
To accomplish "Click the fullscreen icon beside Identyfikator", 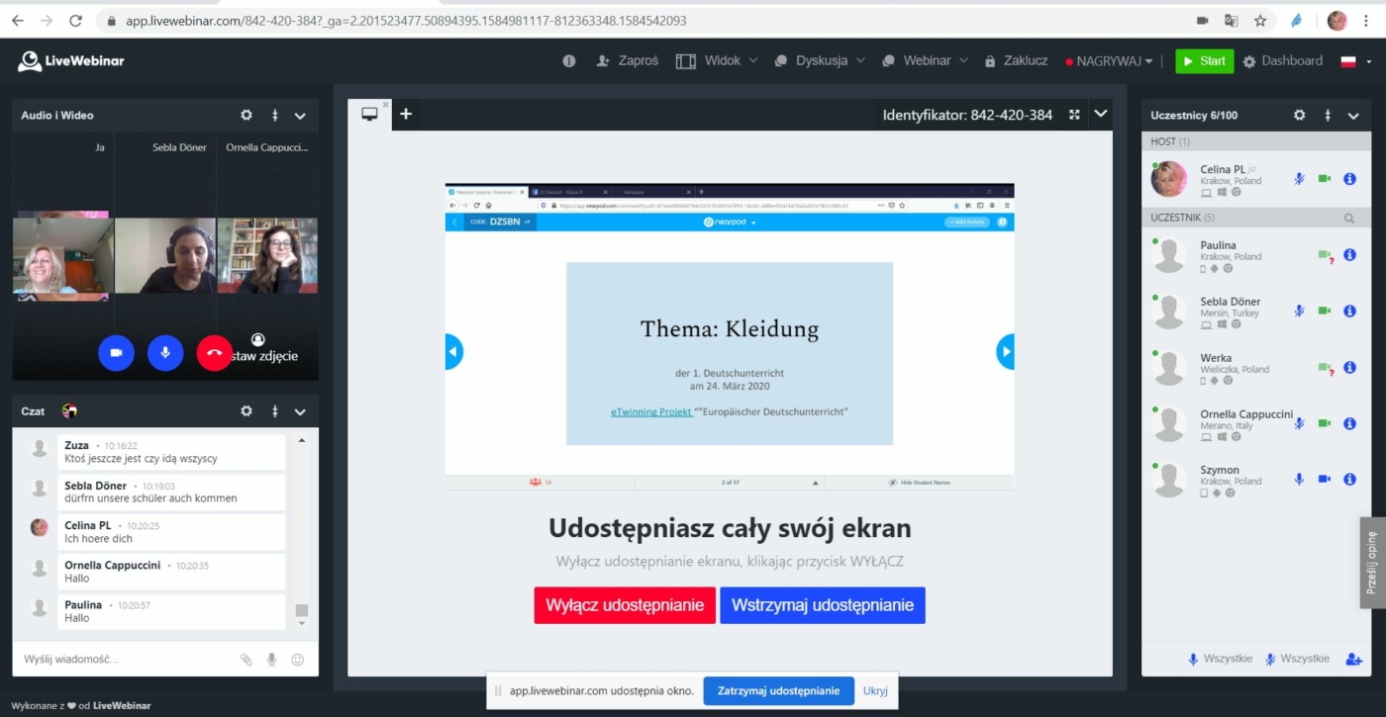I will [1074, 115].
